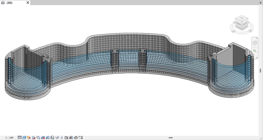Toggle Highlight Displacement Sets icon
The image size is (263, 140).
click(76, 138)
